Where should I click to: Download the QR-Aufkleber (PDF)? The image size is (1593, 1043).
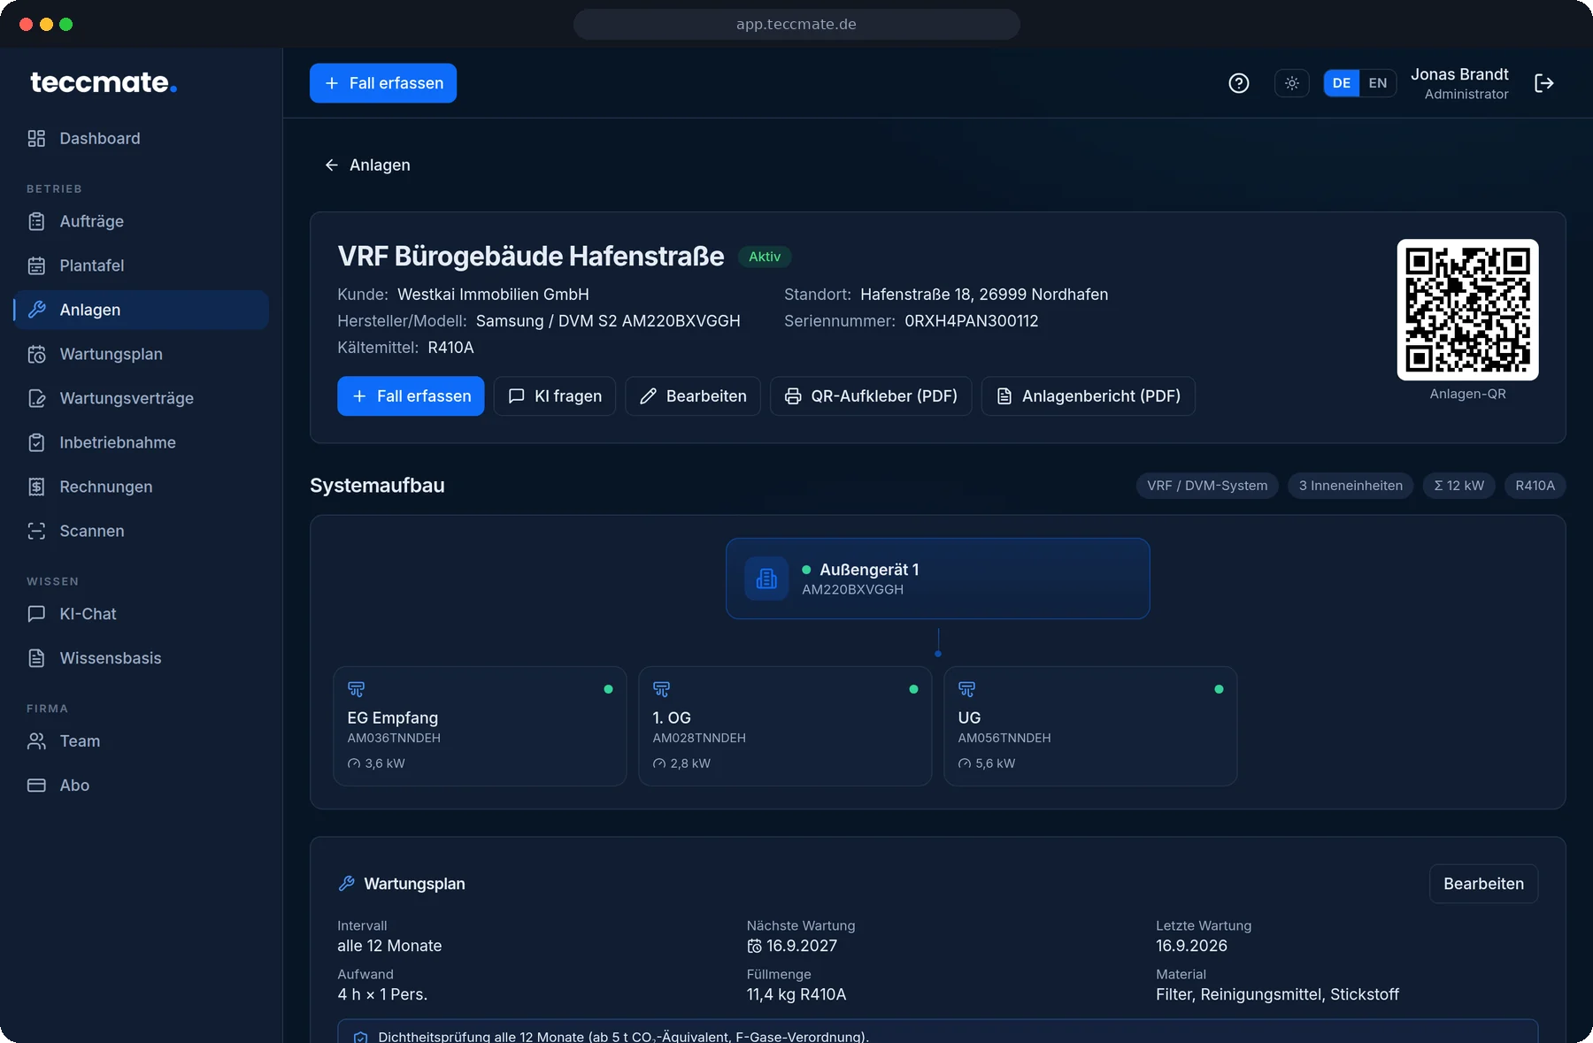click(x=871, y=396)
